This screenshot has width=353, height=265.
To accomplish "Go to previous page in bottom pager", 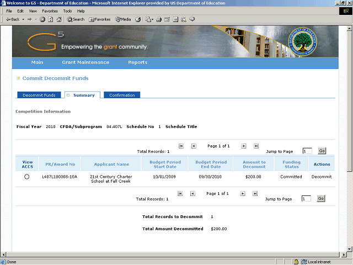I will [x=192, y=194].
